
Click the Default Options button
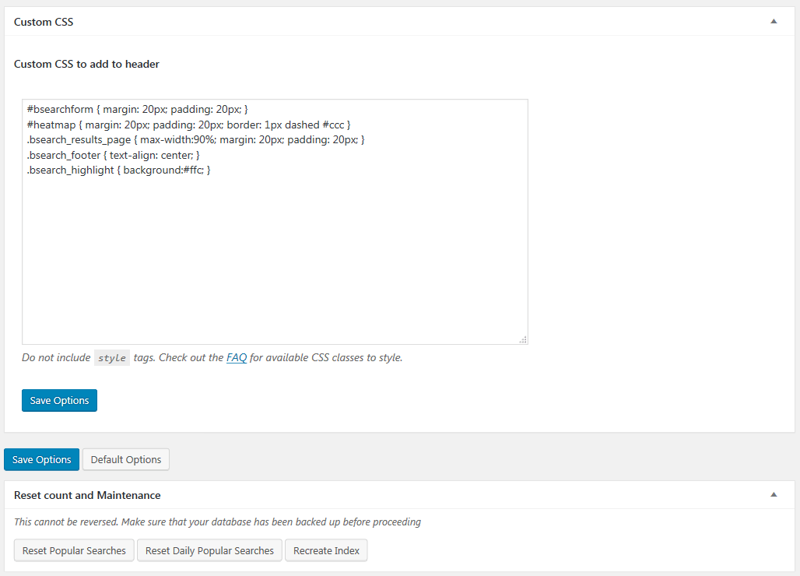click(126, 459)
